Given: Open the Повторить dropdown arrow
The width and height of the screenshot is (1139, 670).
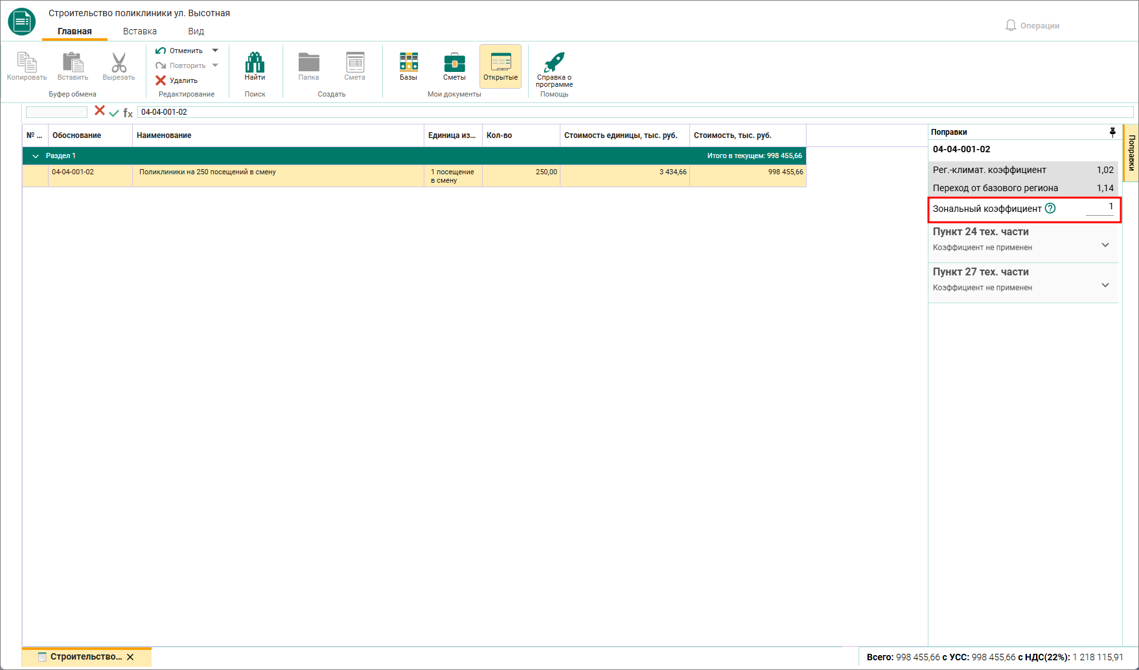Looking at the screenshot, I should (x=215, y=65).
